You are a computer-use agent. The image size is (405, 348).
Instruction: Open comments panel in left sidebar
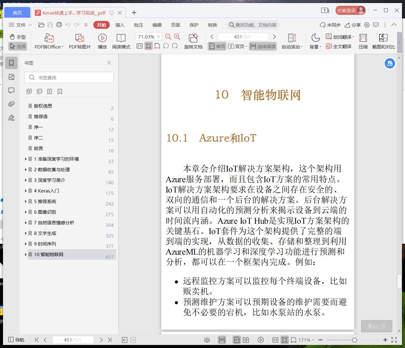(x=12, y=90)
